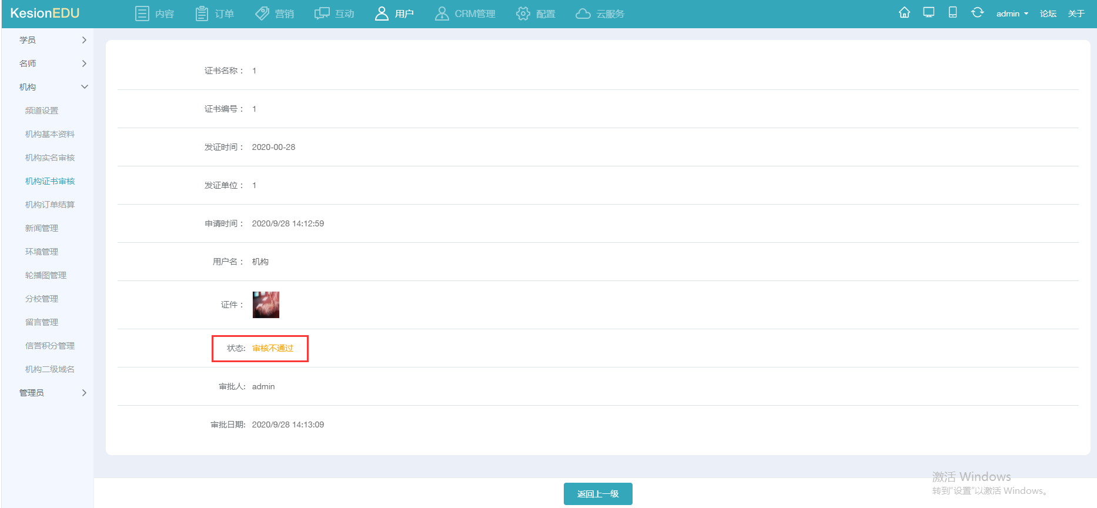
Task: Click the mobile phone preview icon
Action: (953, 12)
